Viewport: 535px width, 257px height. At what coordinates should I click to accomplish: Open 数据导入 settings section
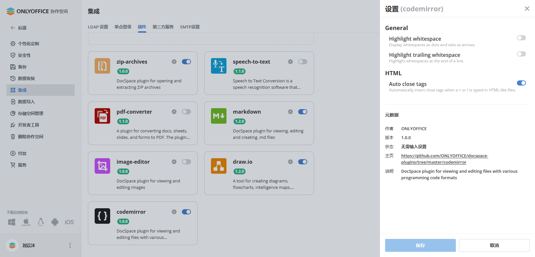click(40, 102)
